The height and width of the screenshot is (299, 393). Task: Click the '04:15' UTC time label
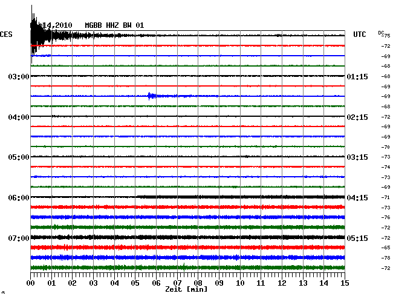tap(357, 198)
